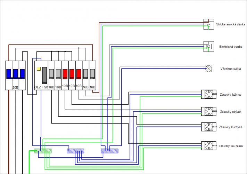Click the Elektrická trouba oven symbol
Screen dimensions: 247x174
coord(208,46)
